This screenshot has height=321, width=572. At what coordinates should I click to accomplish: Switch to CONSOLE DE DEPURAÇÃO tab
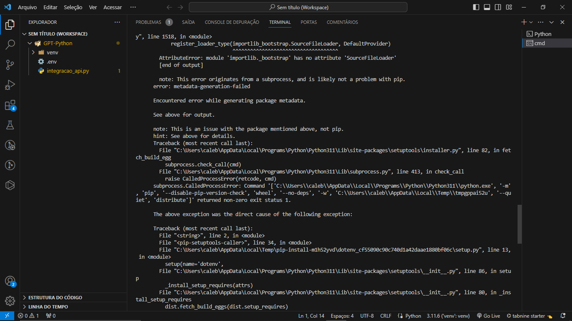(x=232, y=22)
